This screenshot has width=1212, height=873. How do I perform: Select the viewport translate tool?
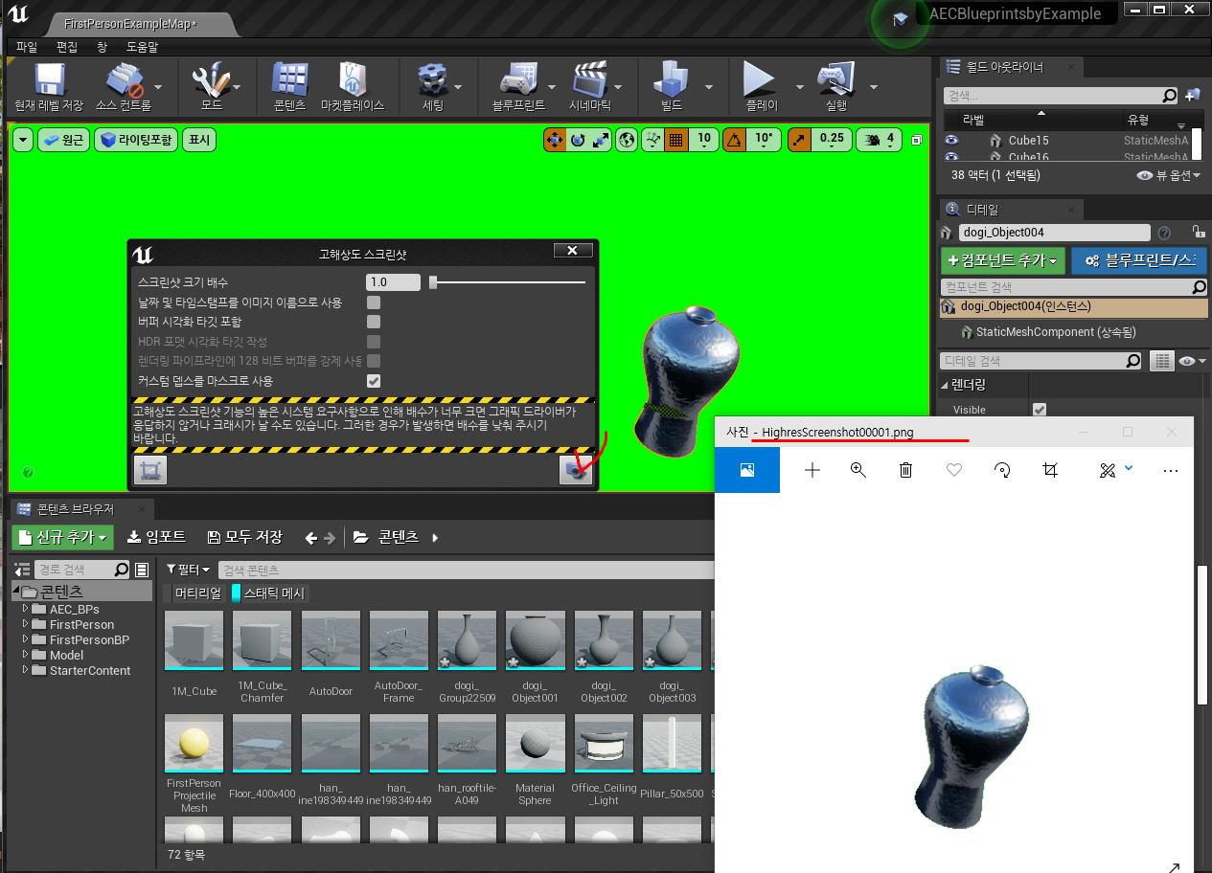point(555,140)
